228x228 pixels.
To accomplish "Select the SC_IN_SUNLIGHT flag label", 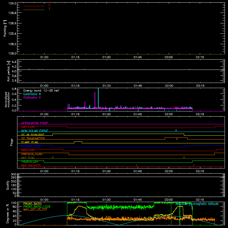I will pyautogui.click(x=33, y=135).
